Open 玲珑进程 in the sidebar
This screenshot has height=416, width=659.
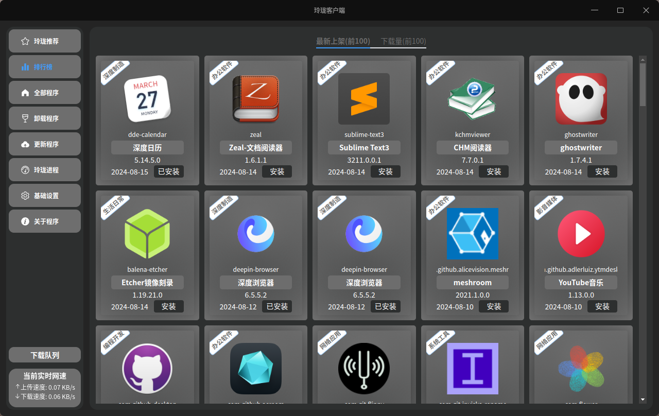tap(45, 170)
